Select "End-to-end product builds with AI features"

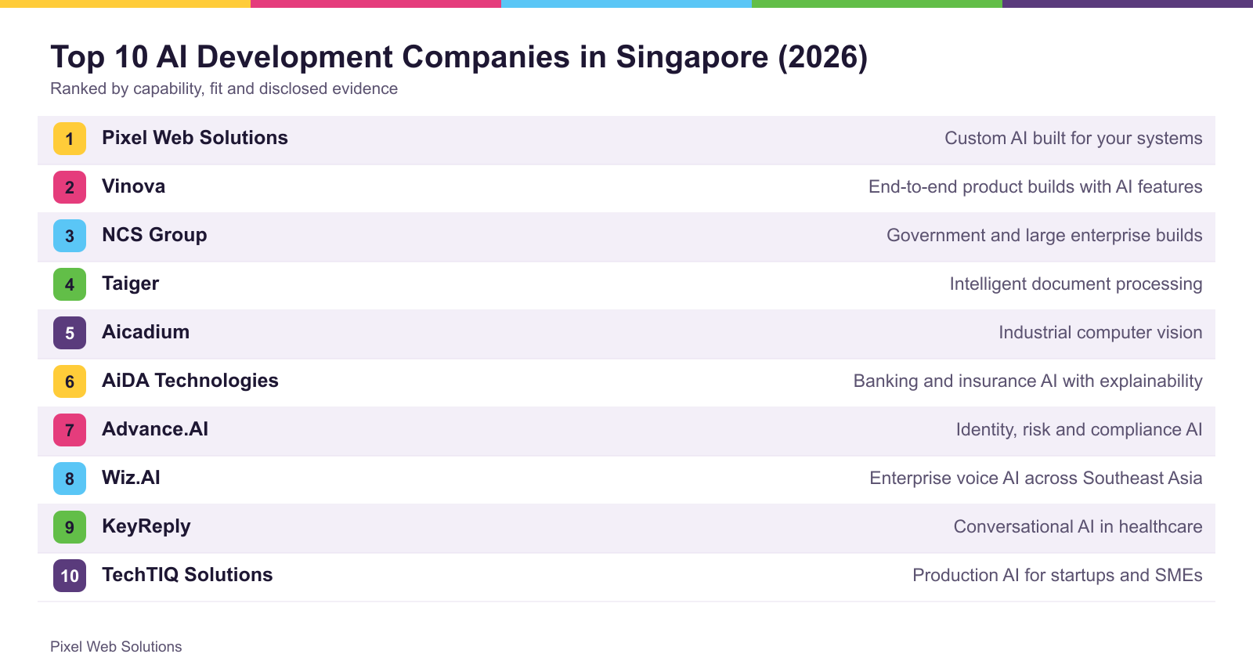[1035, 187]
